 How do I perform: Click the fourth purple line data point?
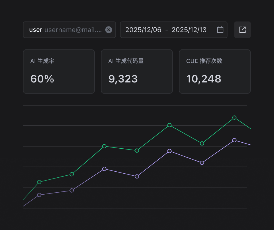pyautogui.click(x=137, y=176)
